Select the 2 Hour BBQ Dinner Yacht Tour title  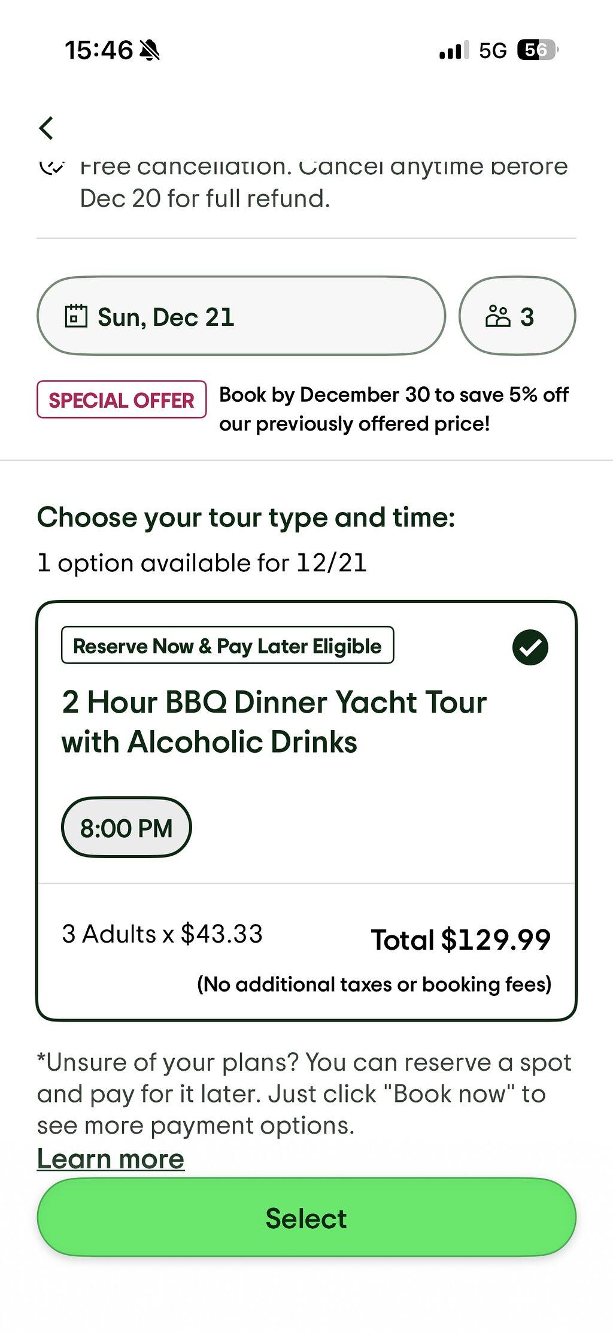click(274, 722)
